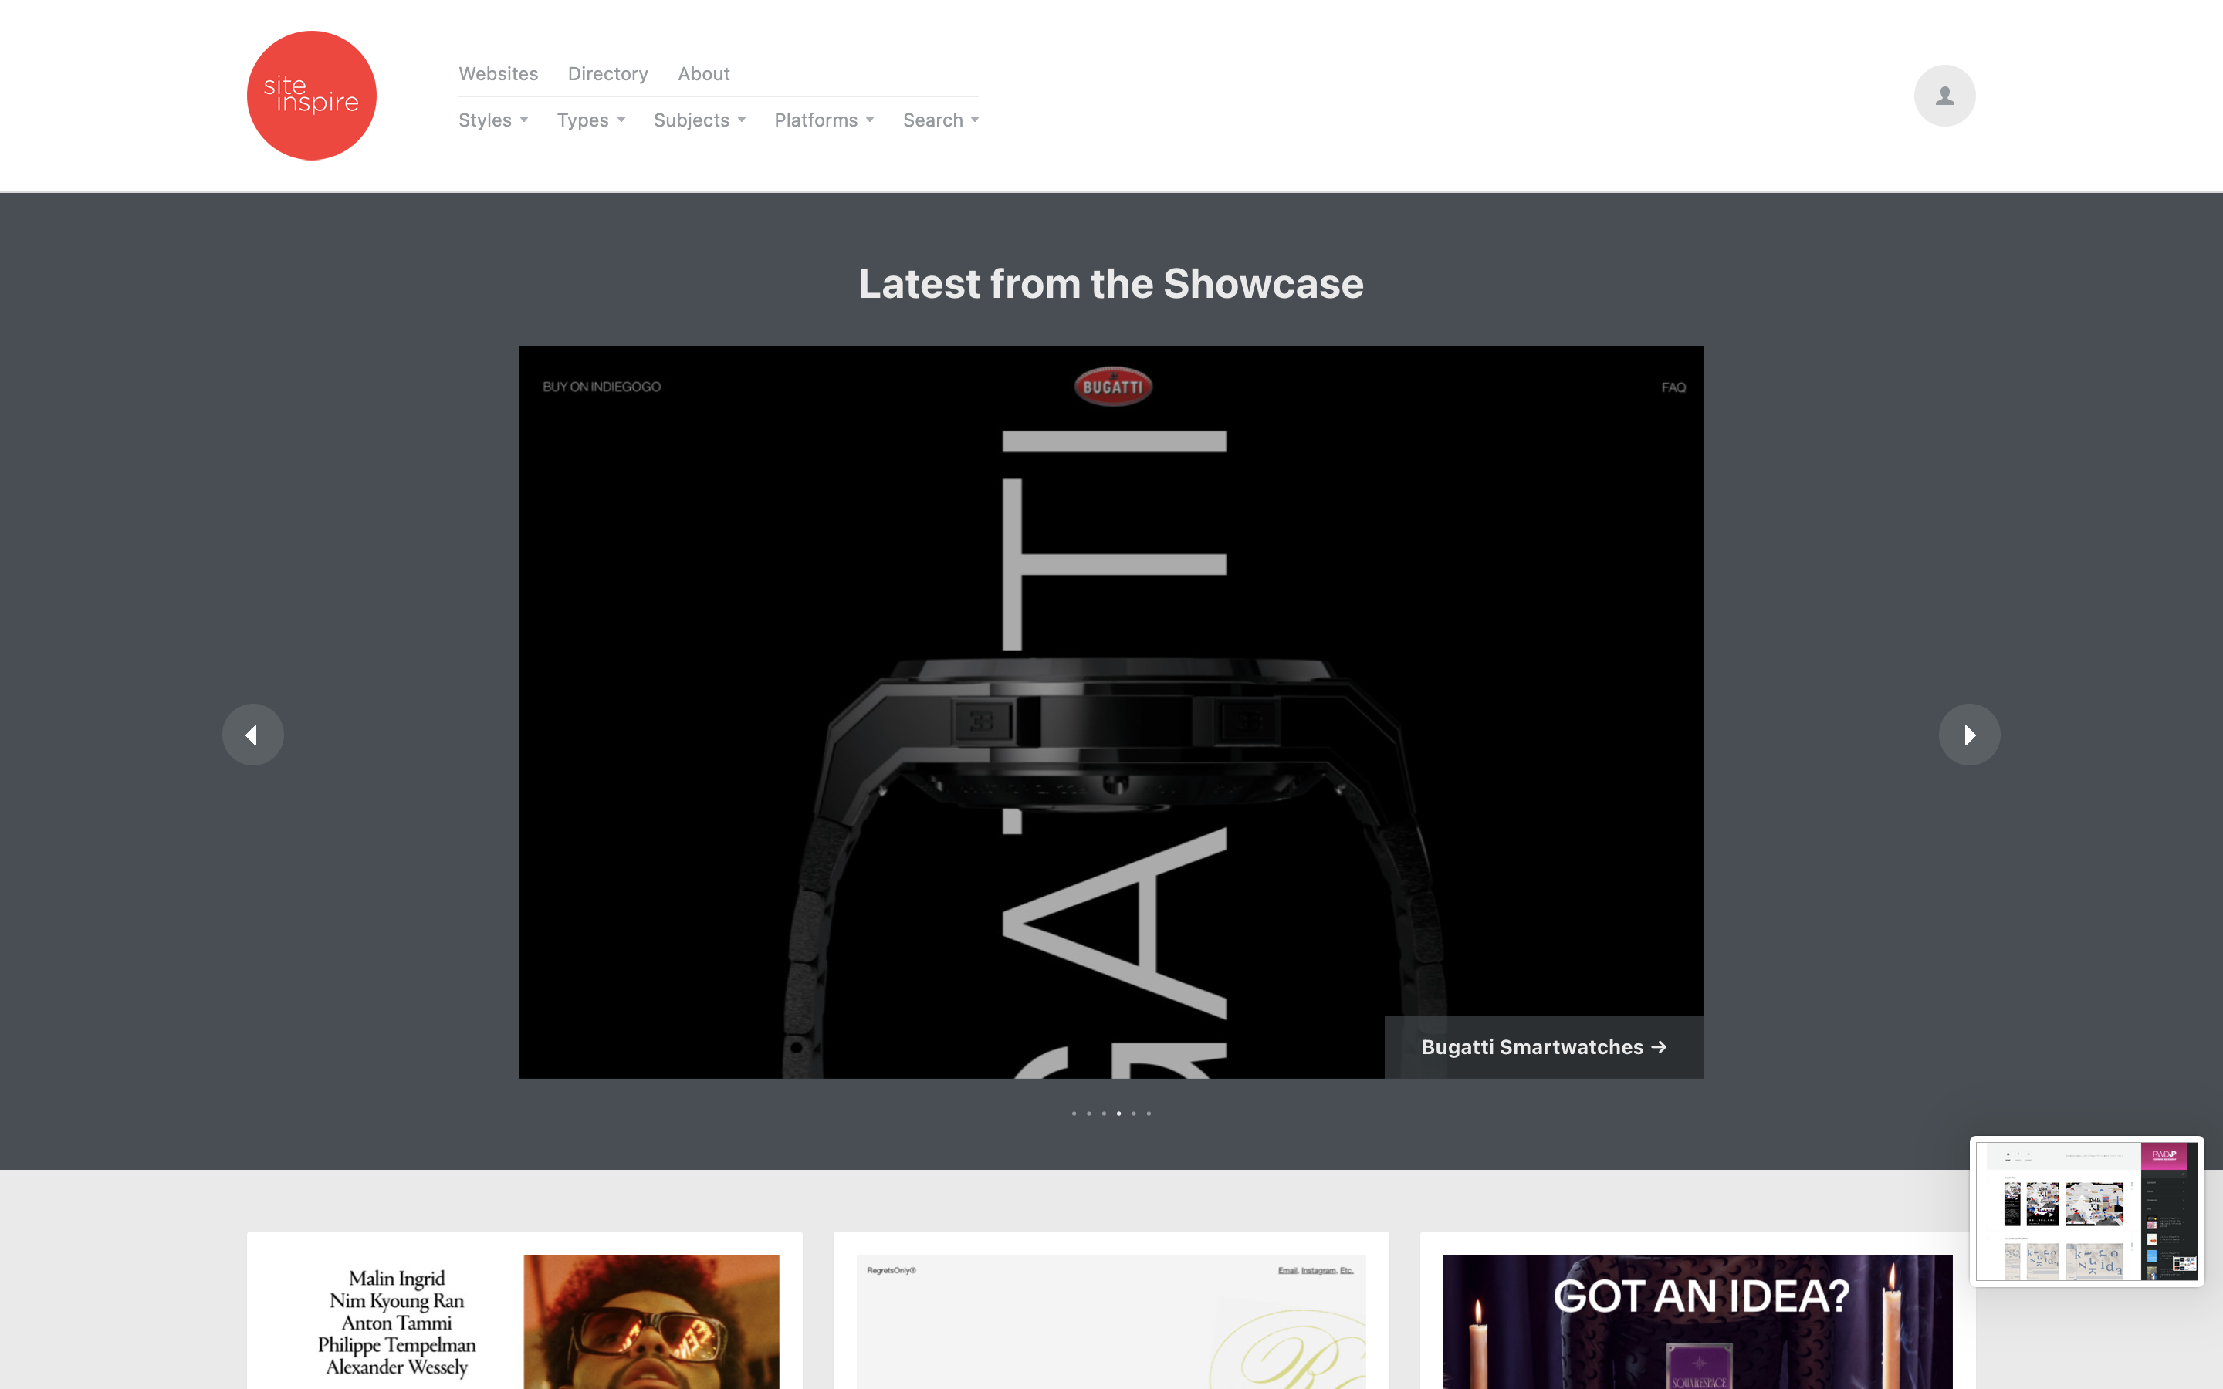Expand the Styles dropdown menu
Screen dimensions: 2223x1389
point(493,120)
